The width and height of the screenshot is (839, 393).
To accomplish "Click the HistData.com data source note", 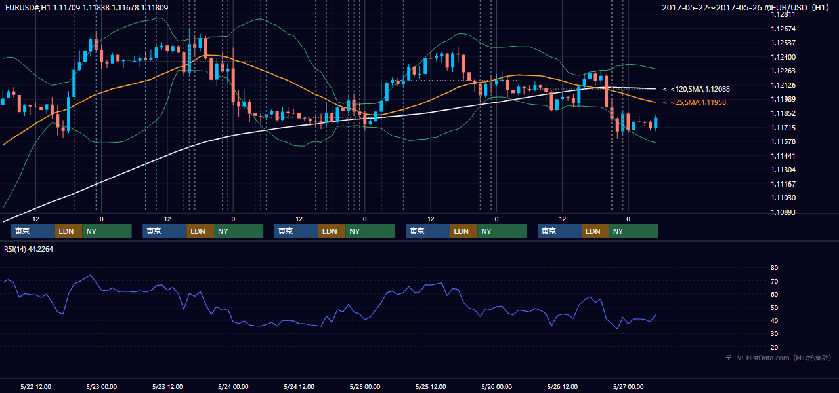I will point(779,358).
